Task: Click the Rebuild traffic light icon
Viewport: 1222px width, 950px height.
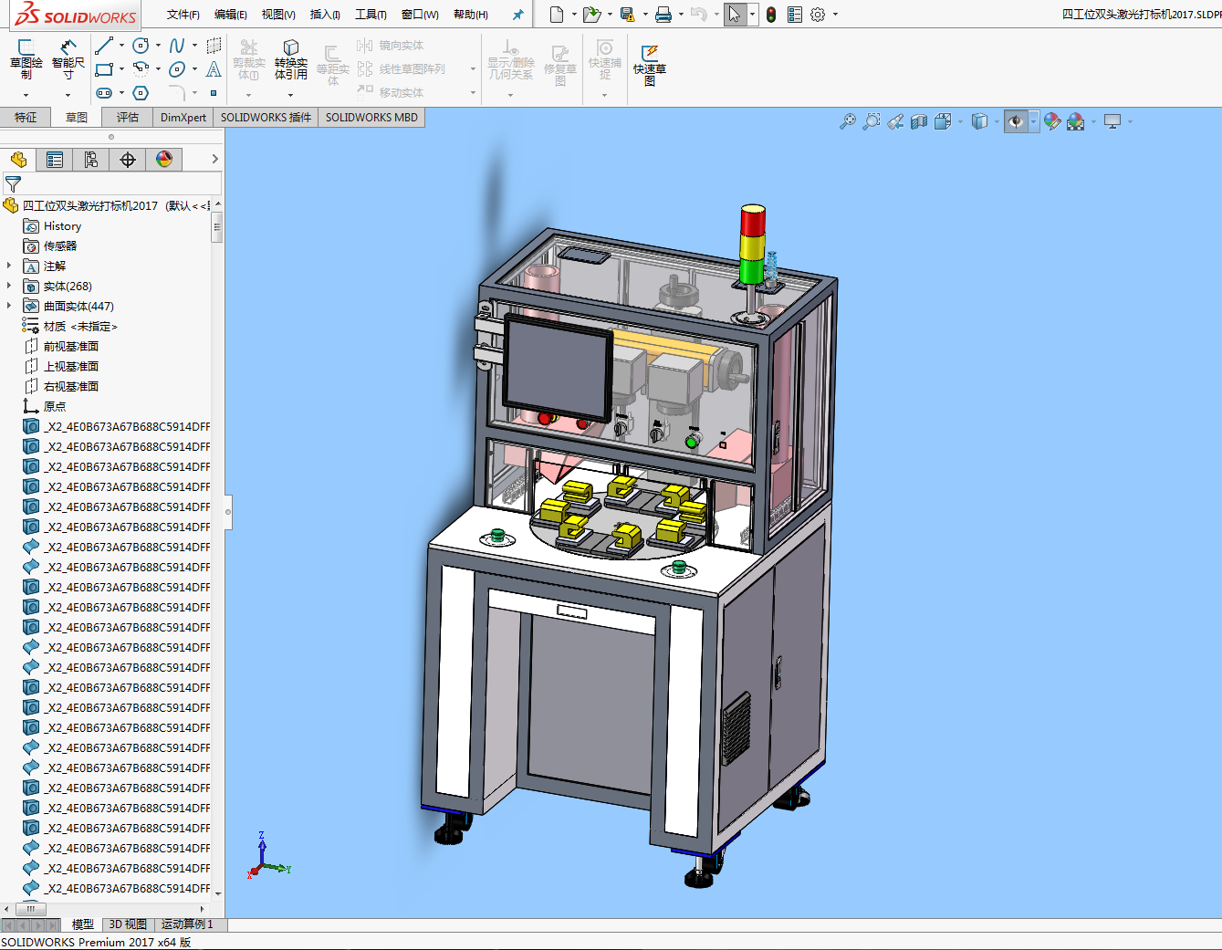Action: pos(771,15)
